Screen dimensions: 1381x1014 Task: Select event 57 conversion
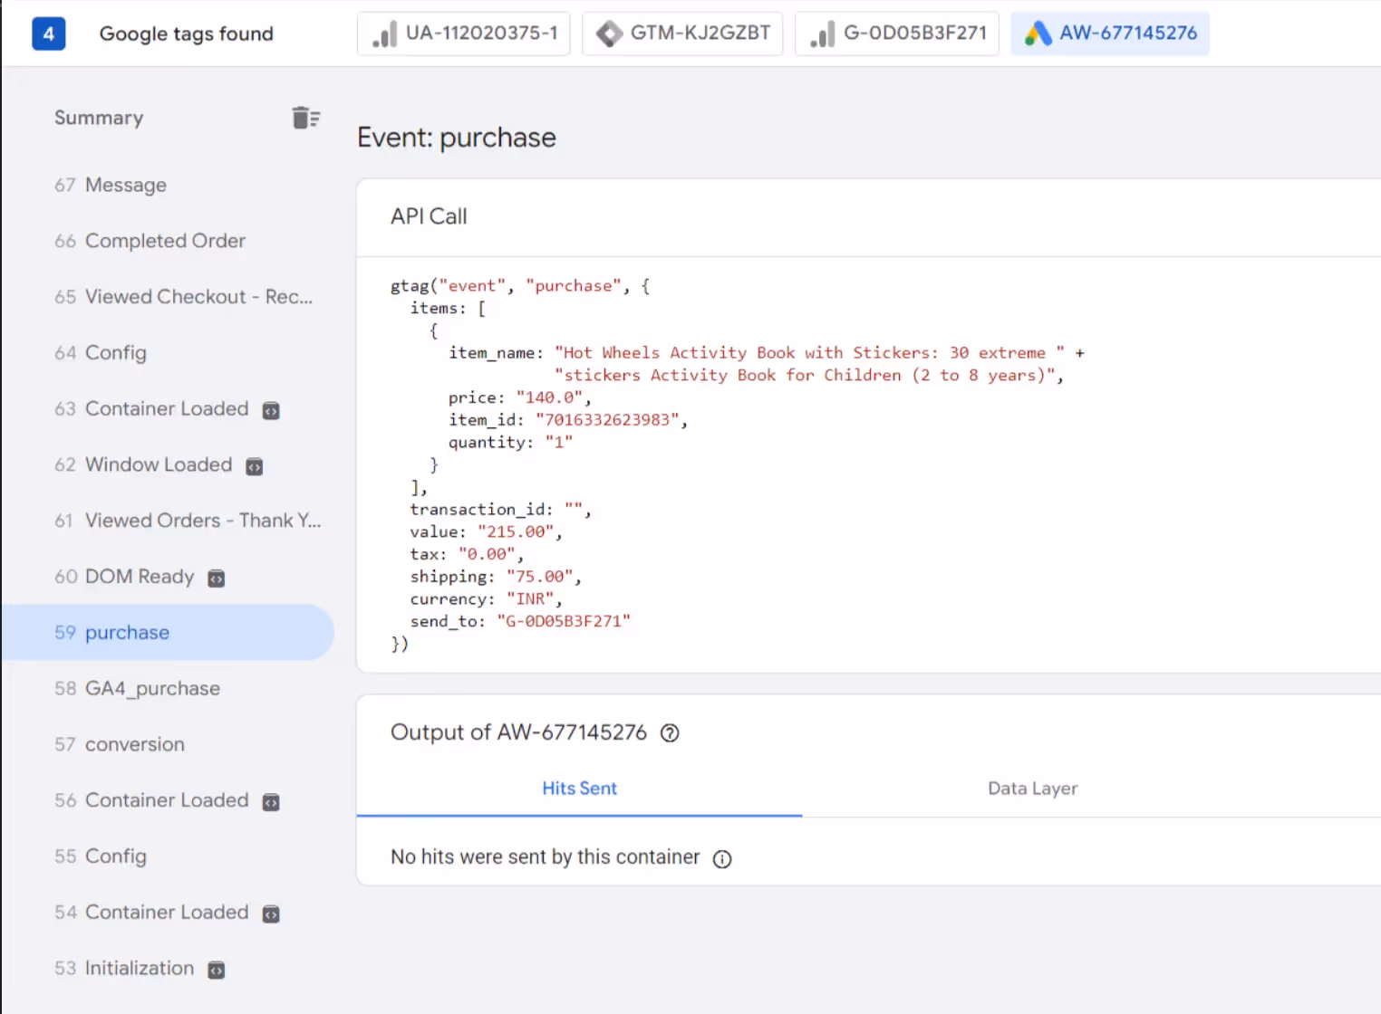point(168,745)
